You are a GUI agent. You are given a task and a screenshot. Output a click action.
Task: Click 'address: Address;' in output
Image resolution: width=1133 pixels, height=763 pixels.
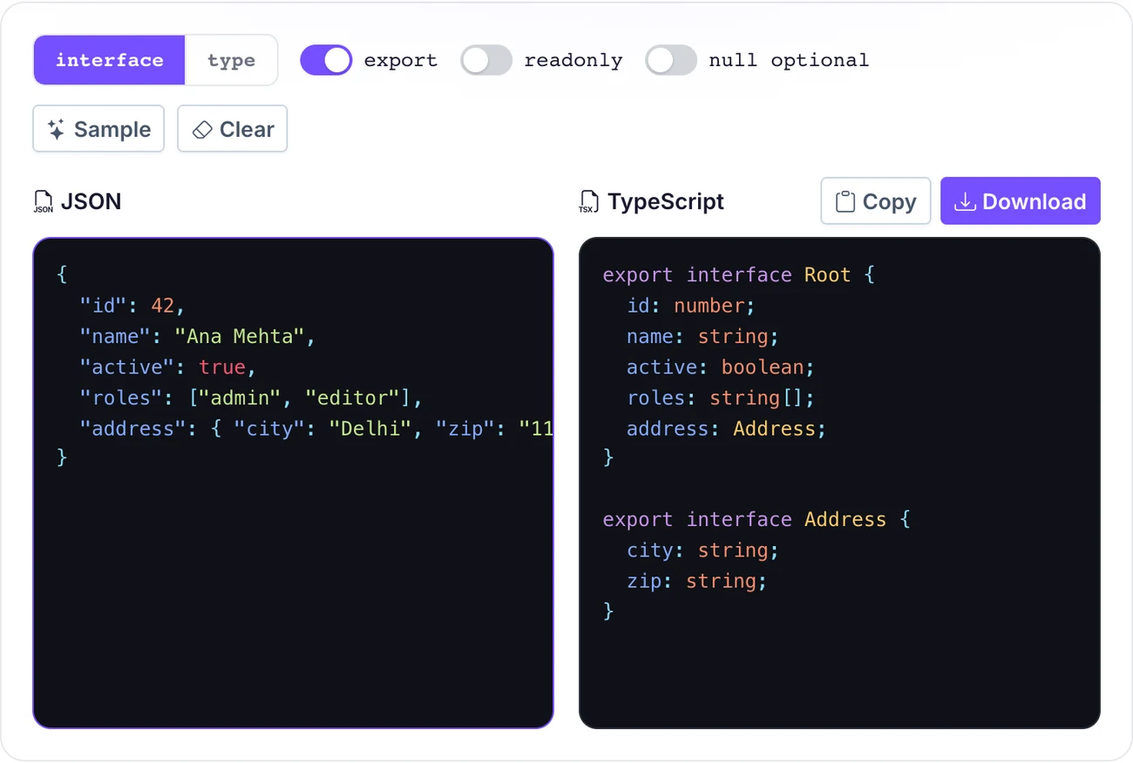point(726,428)
